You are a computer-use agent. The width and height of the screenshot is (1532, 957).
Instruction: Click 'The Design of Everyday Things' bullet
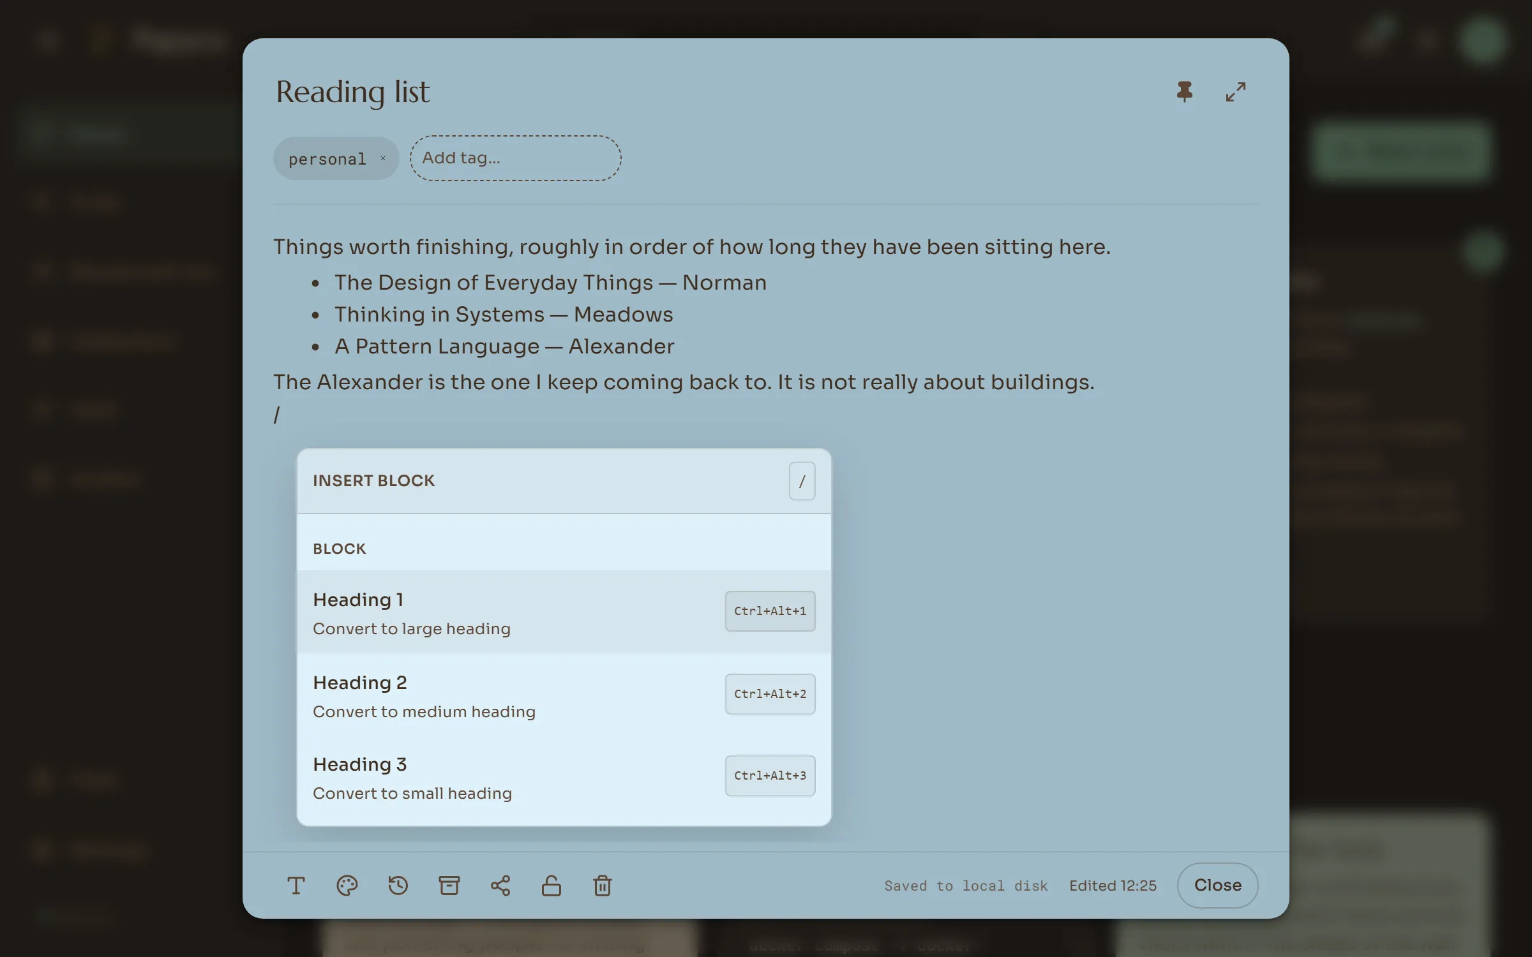pyautogui.click(x=550, y=283)
